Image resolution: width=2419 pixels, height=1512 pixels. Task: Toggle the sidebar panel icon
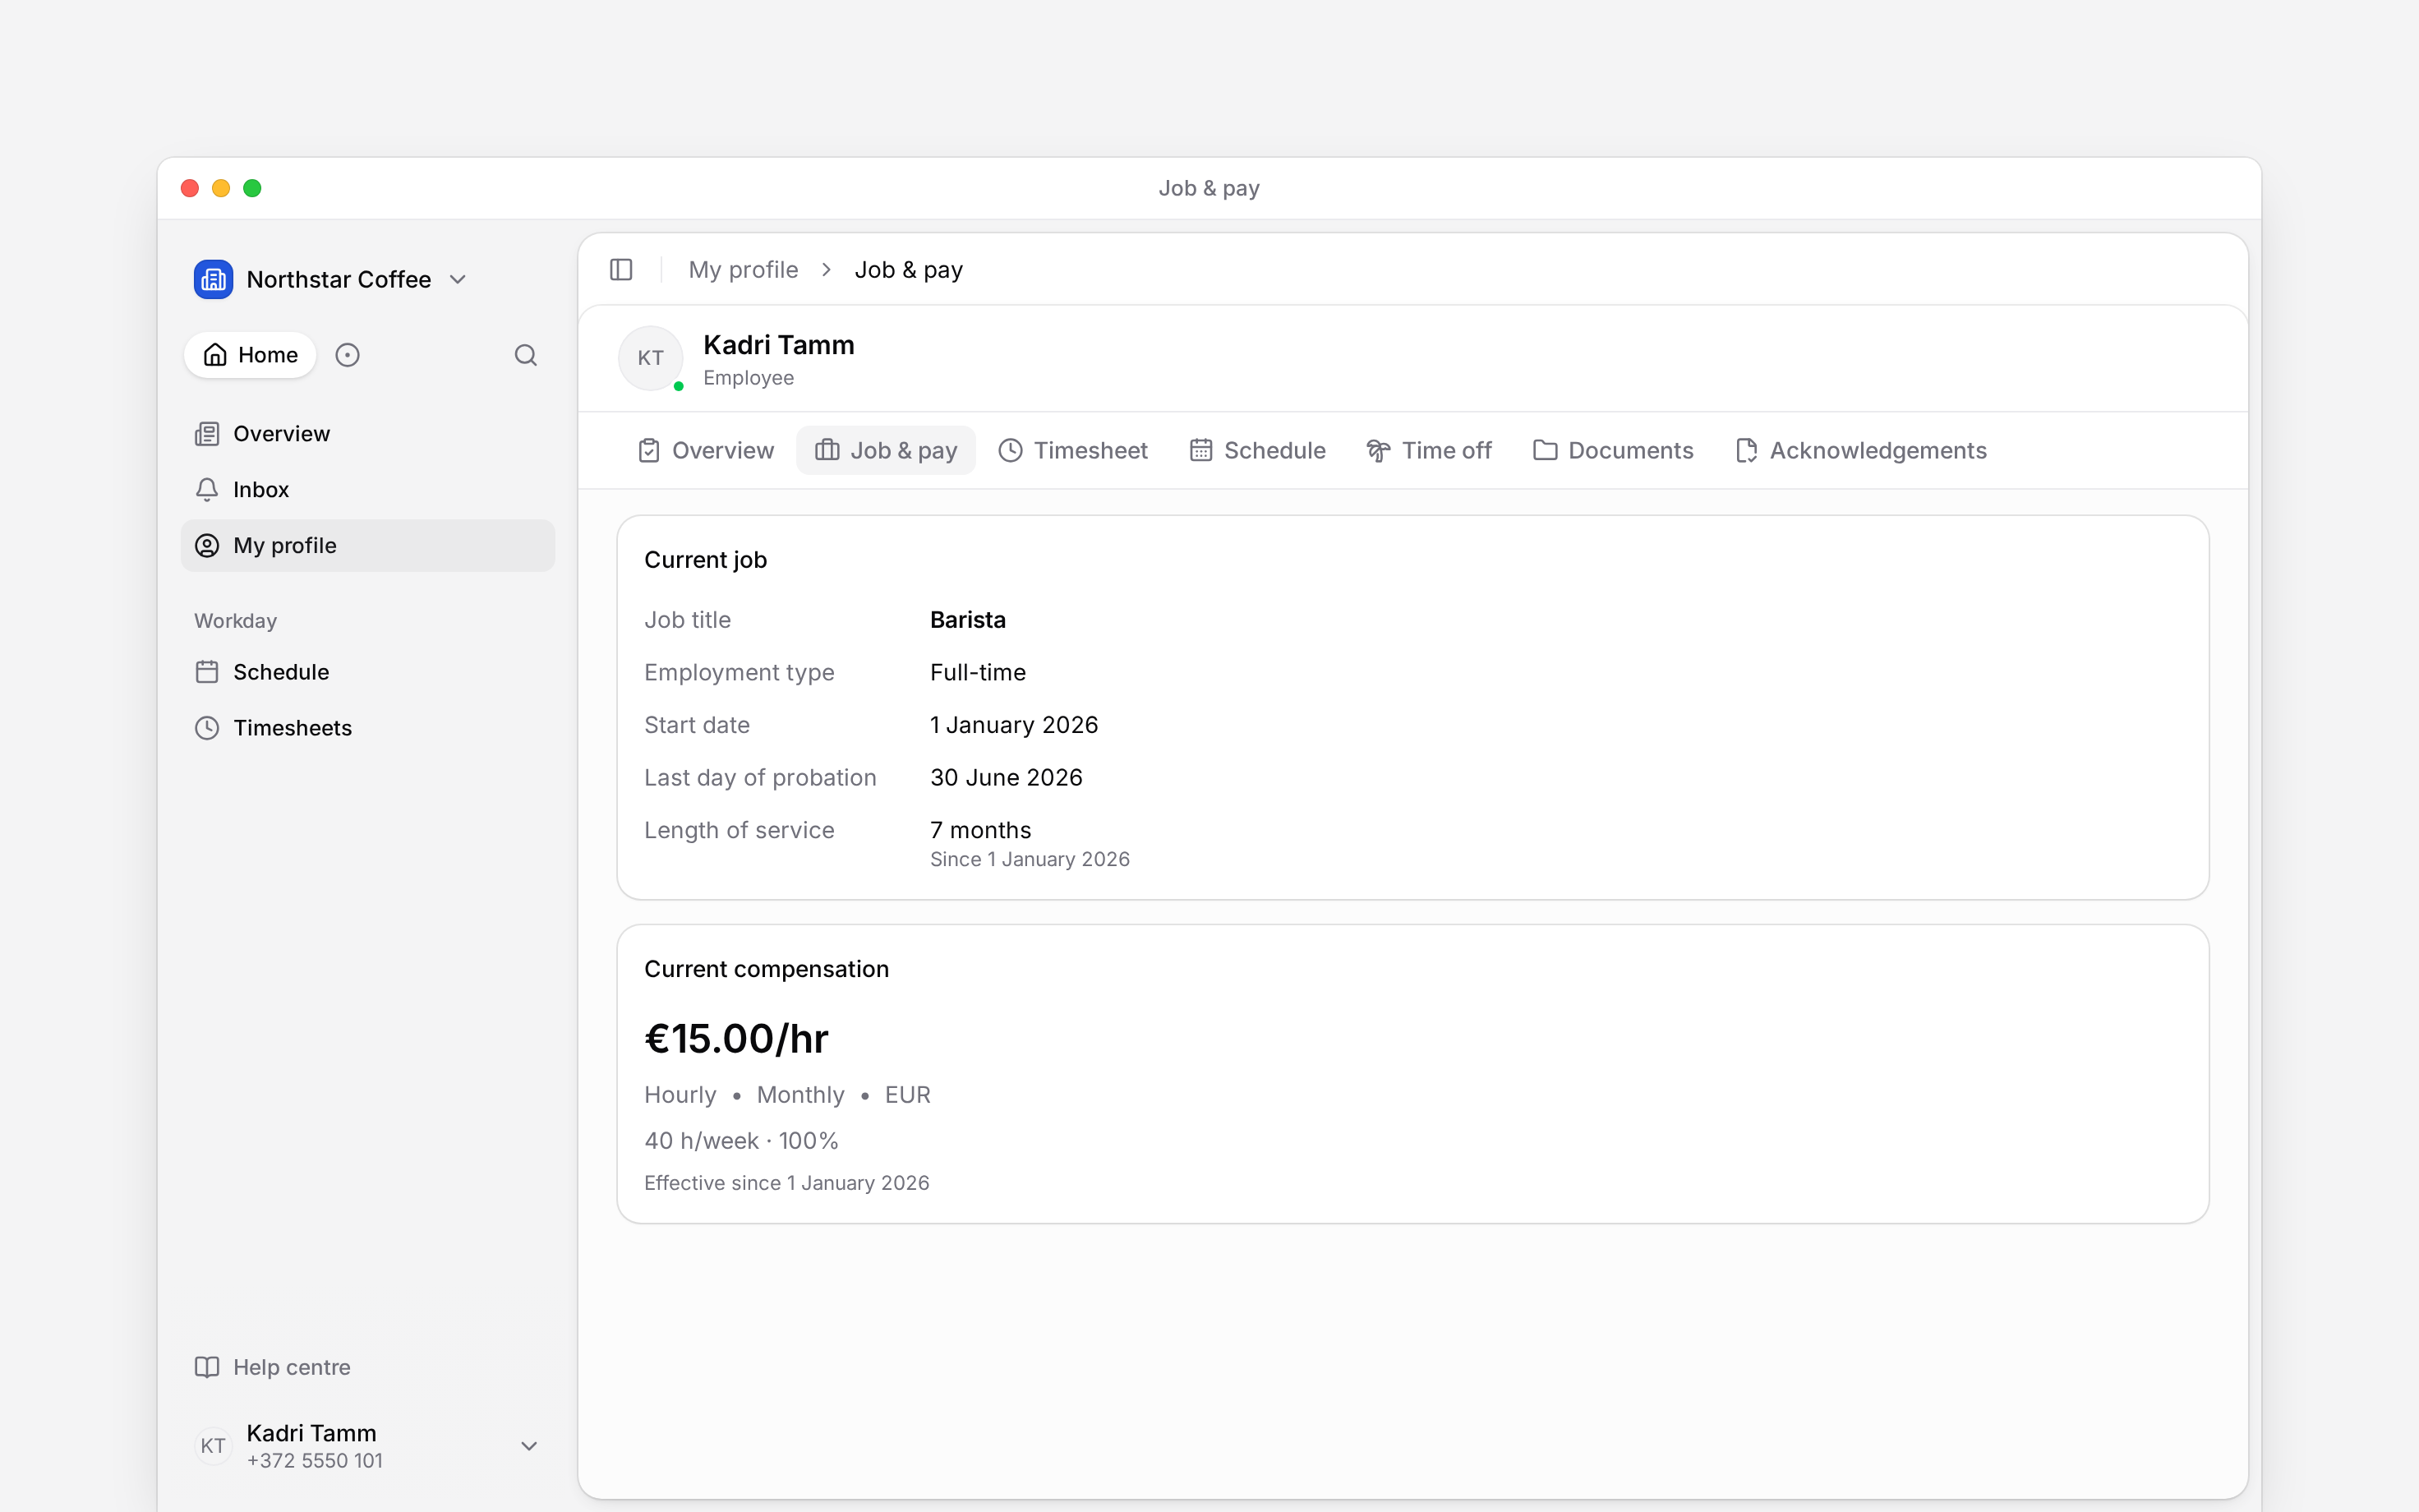[620, 270]
